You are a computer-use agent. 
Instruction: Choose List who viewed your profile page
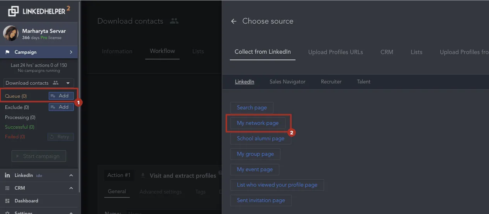click(x=277, y=185)
